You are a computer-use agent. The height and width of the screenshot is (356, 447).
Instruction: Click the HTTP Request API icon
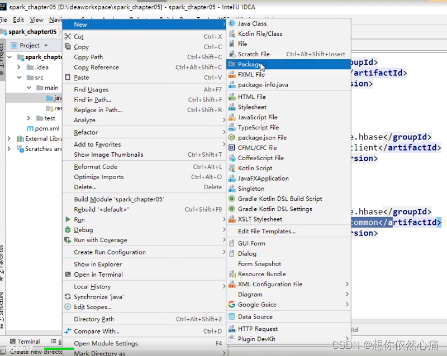(232, 329)
